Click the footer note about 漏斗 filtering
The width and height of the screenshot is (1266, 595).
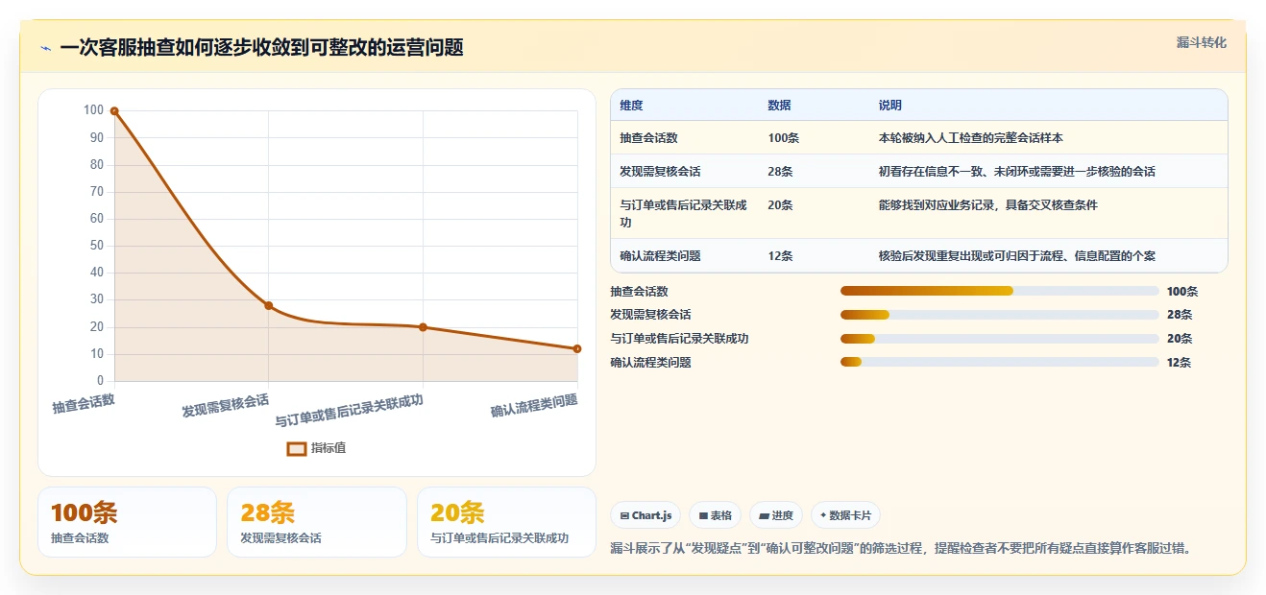point(901,549)
